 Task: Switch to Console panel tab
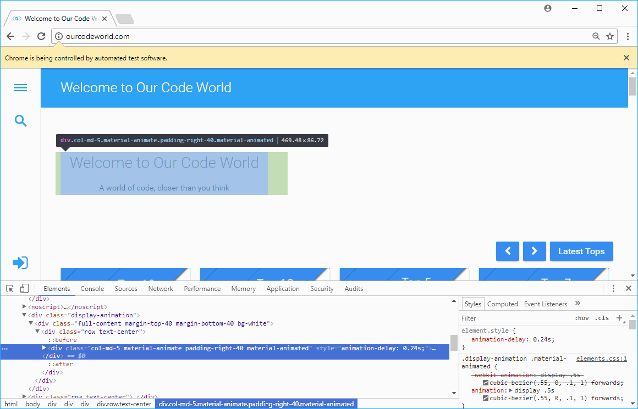pos(92,289)
